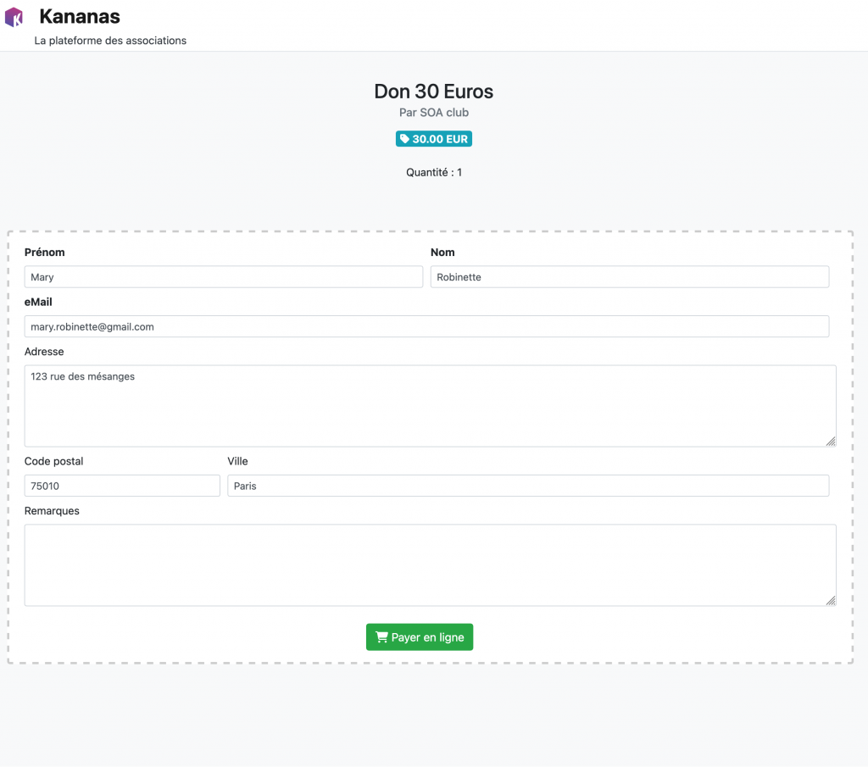The image size is (868, 767).
Task: Select the eMail input field
Action: (x=426, y=326)
